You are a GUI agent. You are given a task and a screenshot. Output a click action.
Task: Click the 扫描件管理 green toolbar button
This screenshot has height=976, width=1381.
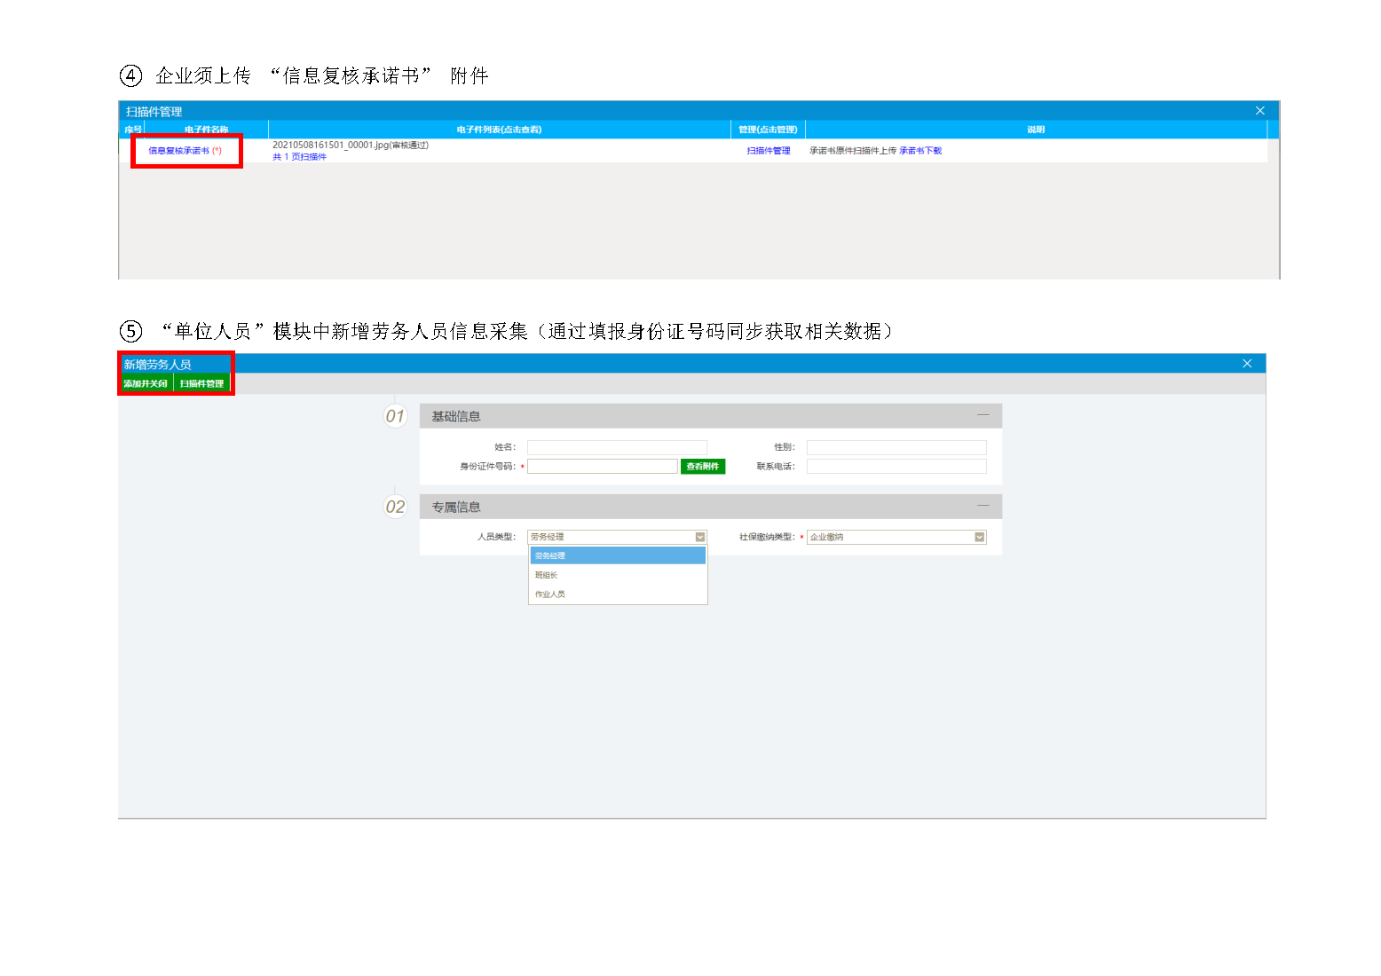pos(201,383)
